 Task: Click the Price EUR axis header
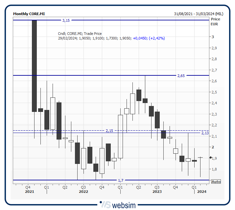point(216,22)
